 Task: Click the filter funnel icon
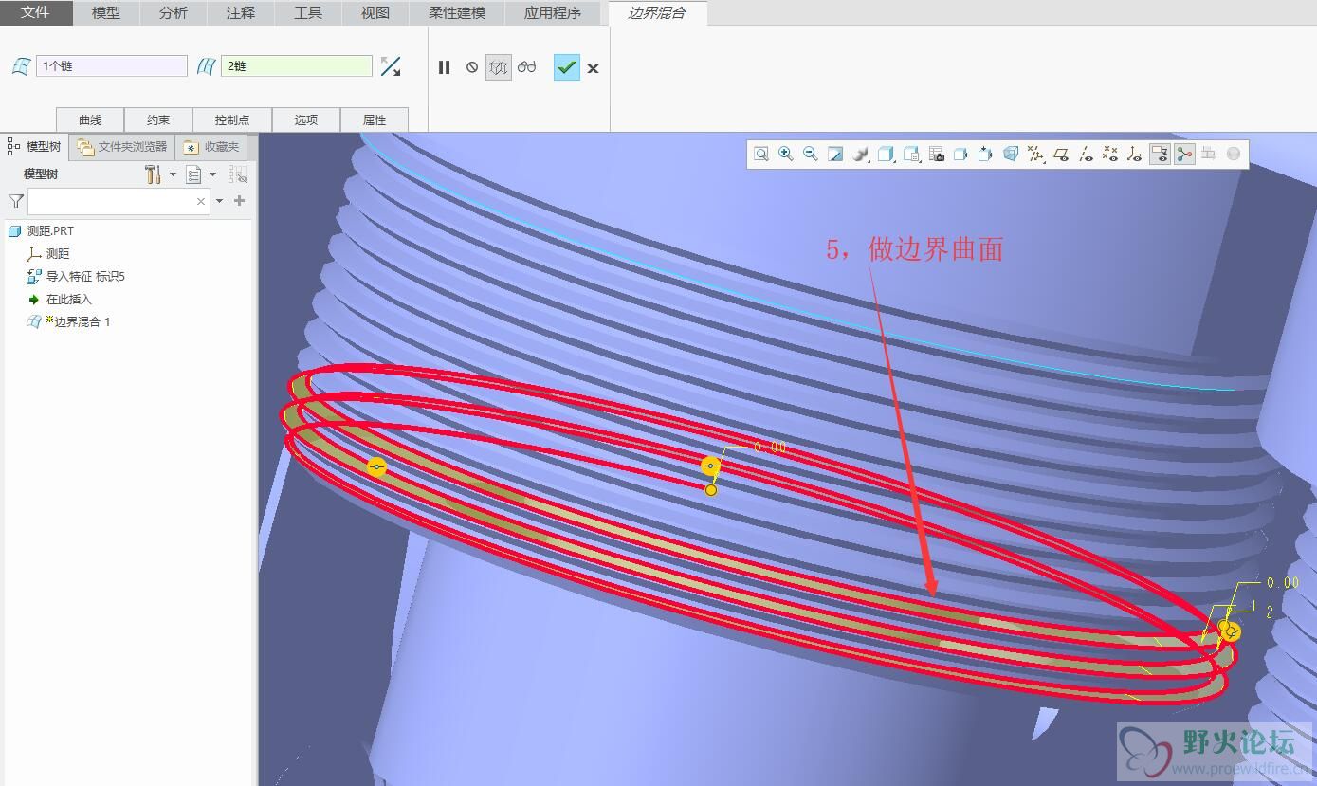(16, 201)
